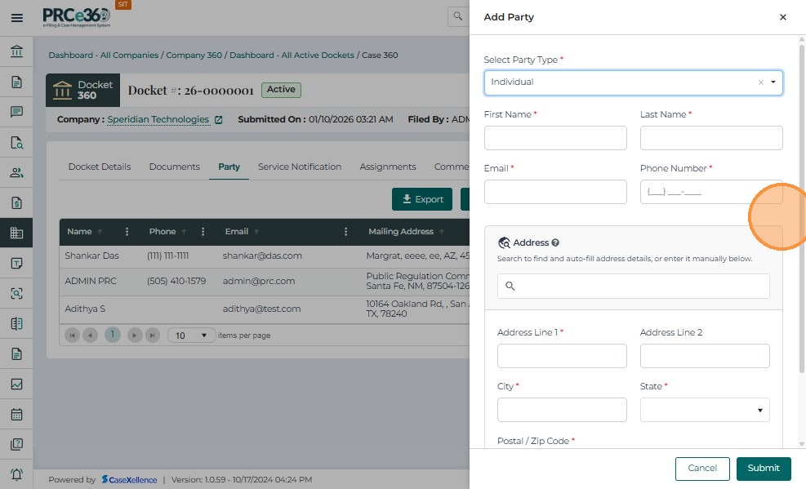Focus the address search field

633,286
